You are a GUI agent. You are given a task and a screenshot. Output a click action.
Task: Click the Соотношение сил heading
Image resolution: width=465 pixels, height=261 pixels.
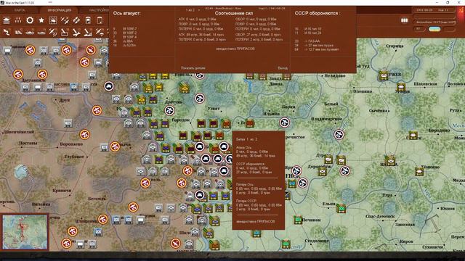234,13
